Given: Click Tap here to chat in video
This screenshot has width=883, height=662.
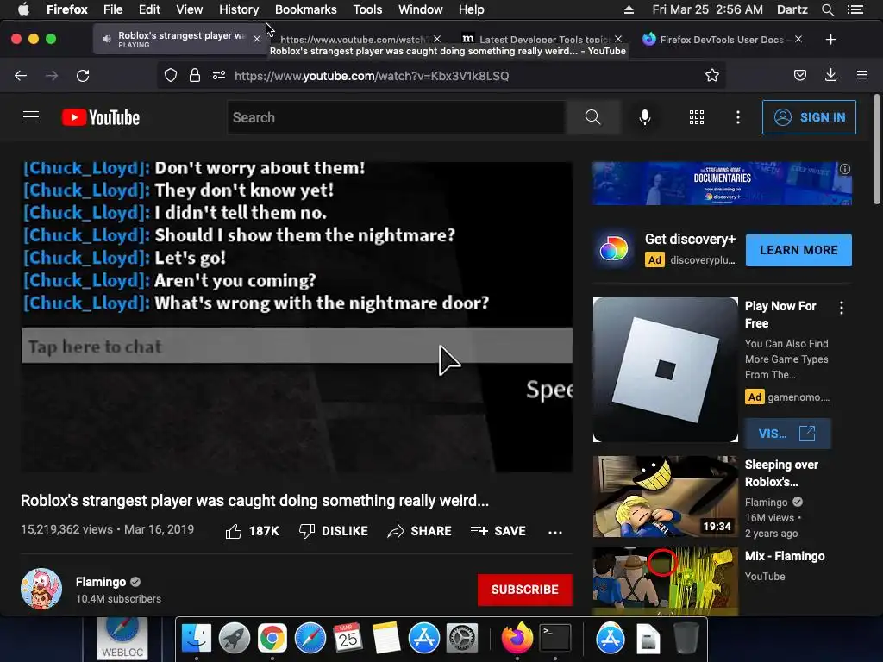Looking at the screenshot, I should click(x=297, y=346).
